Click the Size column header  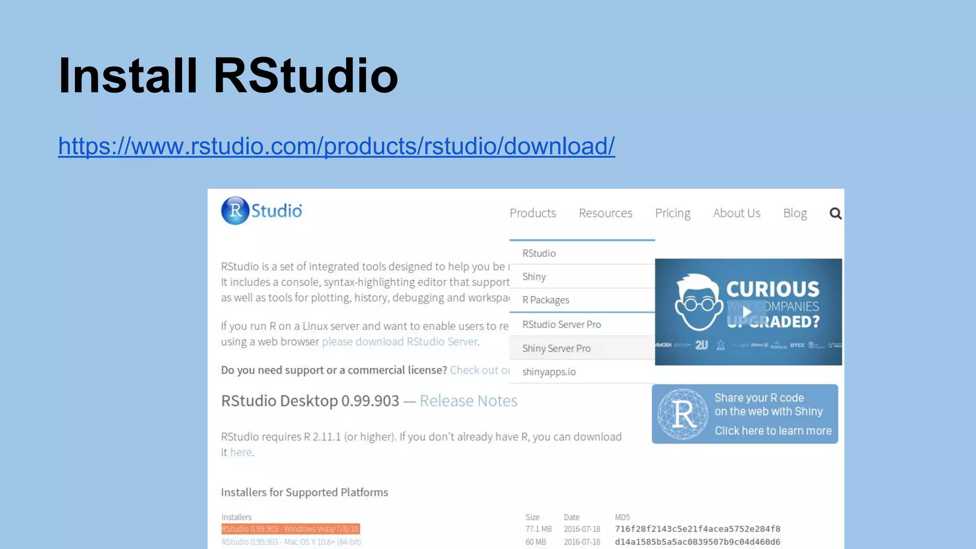[532, 517]
